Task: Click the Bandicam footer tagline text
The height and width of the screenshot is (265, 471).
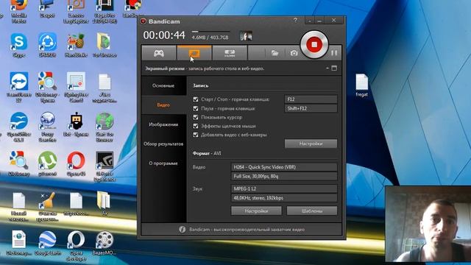Action: tap(247, 230)
